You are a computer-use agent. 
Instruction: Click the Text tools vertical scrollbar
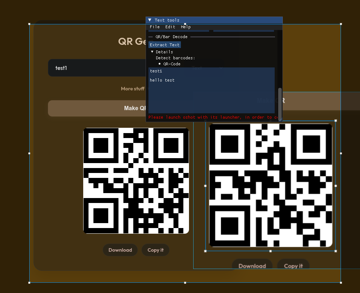click(x=280, y=104)
